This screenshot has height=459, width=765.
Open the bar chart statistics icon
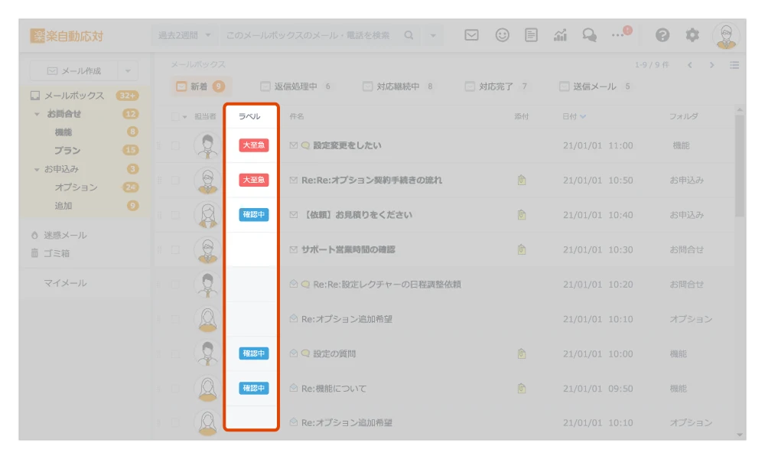pos(560,35)
